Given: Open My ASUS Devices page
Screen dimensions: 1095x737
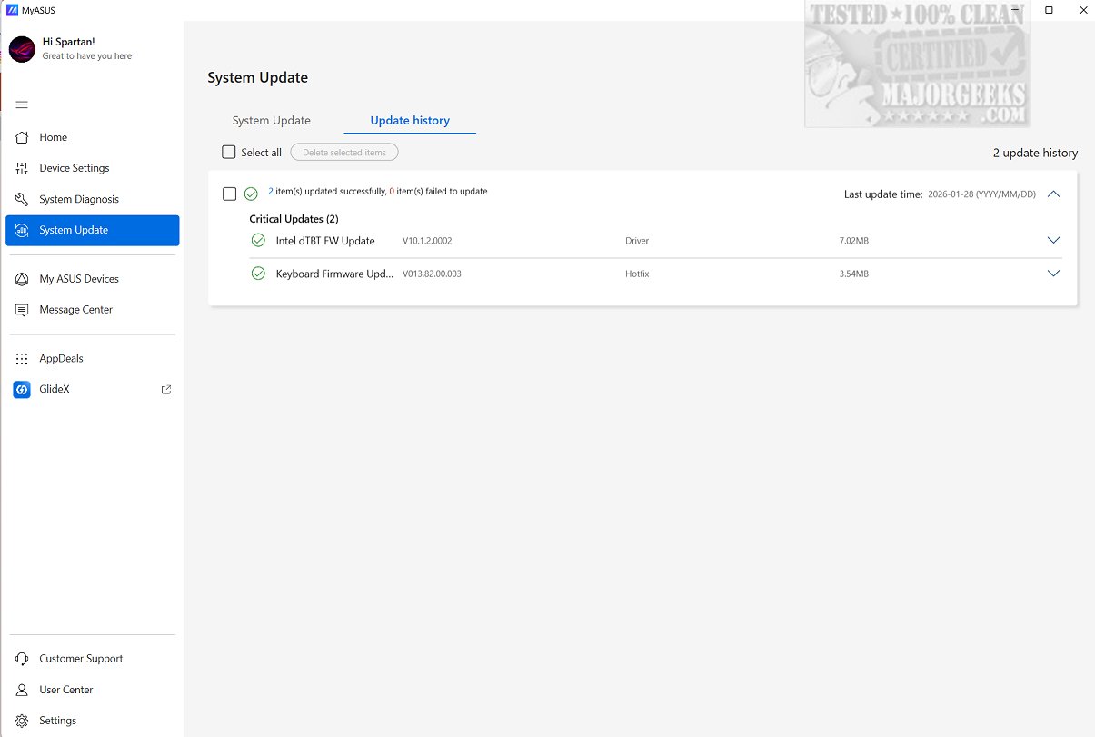Looking at the screenshot, I should click(x=92, y=279).
